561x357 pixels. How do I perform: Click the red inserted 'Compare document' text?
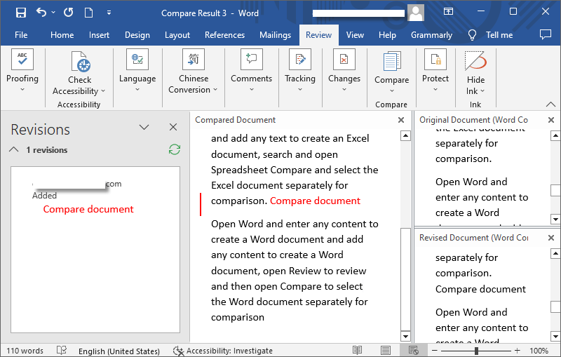(x=315, y=201)
